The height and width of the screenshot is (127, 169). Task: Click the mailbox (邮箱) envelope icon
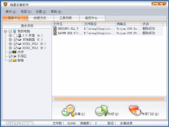(14, 60)
